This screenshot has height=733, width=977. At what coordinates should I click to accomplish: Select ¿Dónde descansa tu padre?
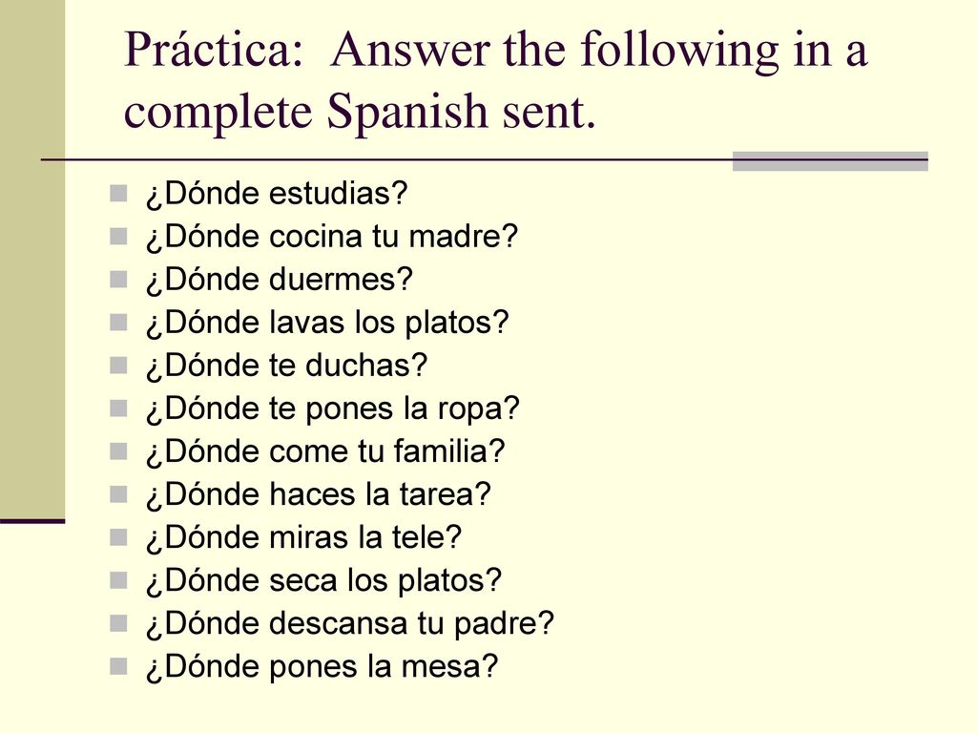click(350, 623)
